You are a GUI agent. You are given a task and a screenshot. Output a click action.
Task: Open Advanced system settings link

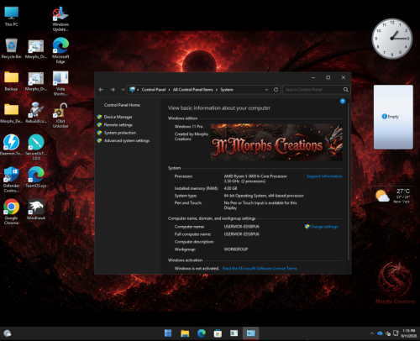pyautogui.click(x=127, y=140)
